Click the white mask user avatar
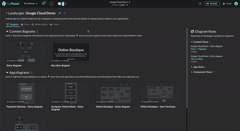The width and height of the screenshot is (240, 131). click(59, 4)
